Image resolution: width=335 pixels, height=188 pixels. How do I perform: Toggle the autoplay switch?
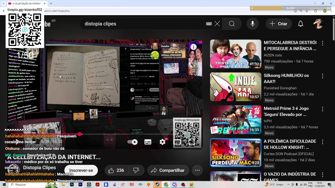pyautogui.click(x=132, y=142)
